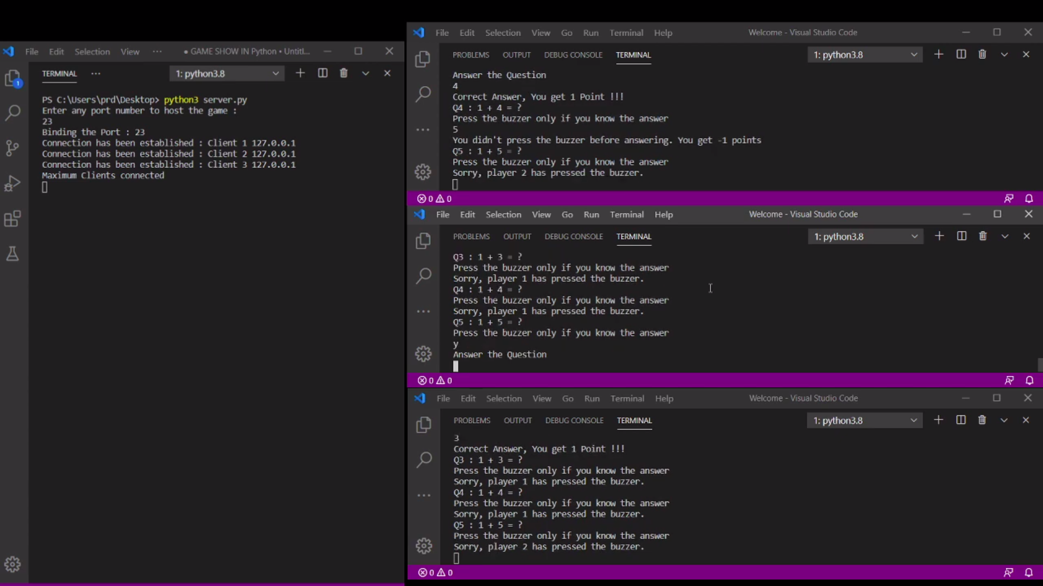Screen dimensions: 1043x586
Task: Switch to PROBLEMS tab in middle window
Action: pos(472,237)
